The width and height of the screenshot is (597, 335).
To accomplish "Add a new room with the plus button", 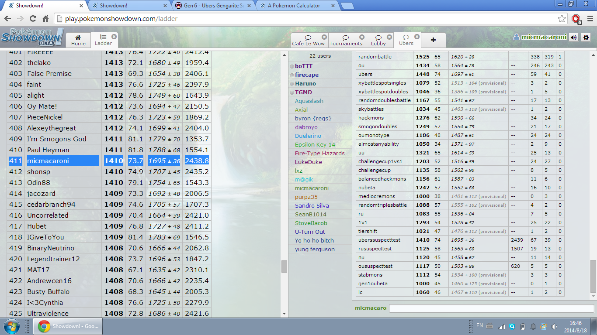I will click(x=433, y=40).
